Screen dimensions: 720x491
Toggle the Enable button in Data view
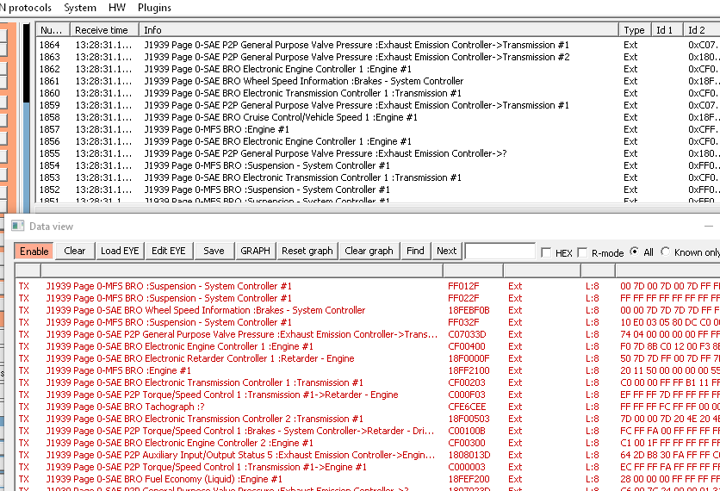34,252
